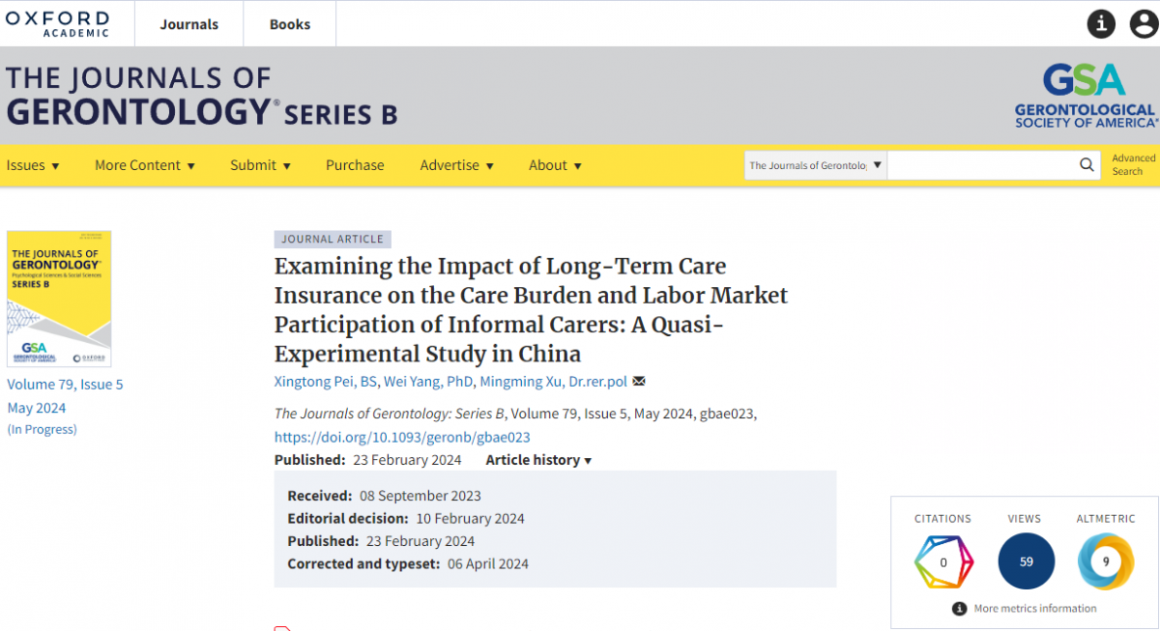Open the Purchase menu item
This screenshot has height=631, width=1160.
[355, 165]
